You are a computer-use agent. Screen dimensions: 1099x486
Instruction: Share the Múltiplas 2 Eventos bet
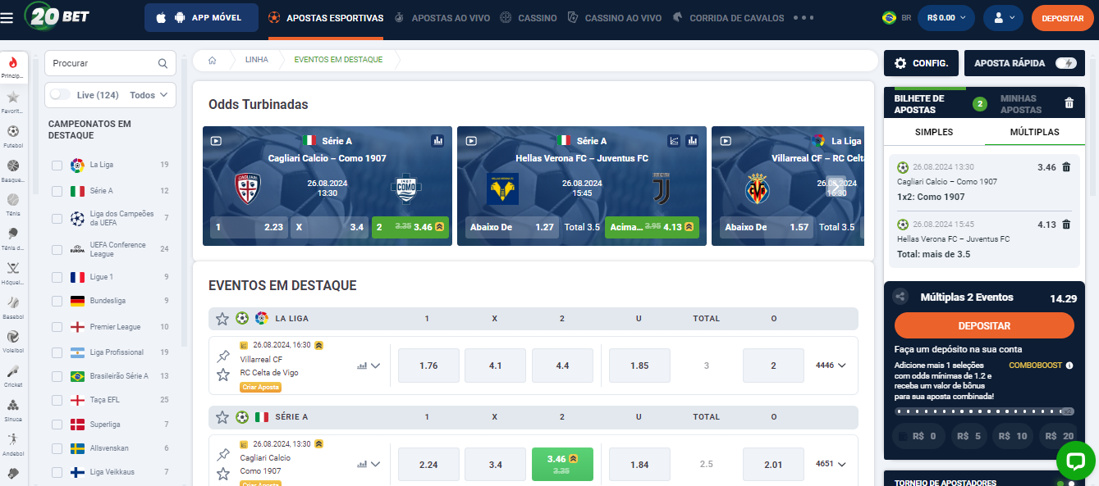point(901,298)
